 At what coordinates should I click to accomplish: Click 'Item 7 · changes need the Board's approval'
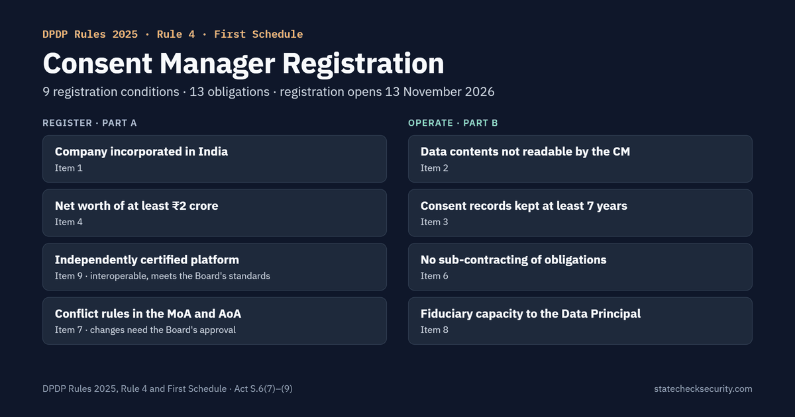(x=145, y=330)
